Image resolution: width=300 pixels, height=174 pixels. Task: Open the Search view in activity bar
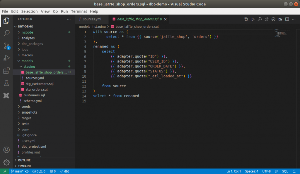tap(6, 33)
